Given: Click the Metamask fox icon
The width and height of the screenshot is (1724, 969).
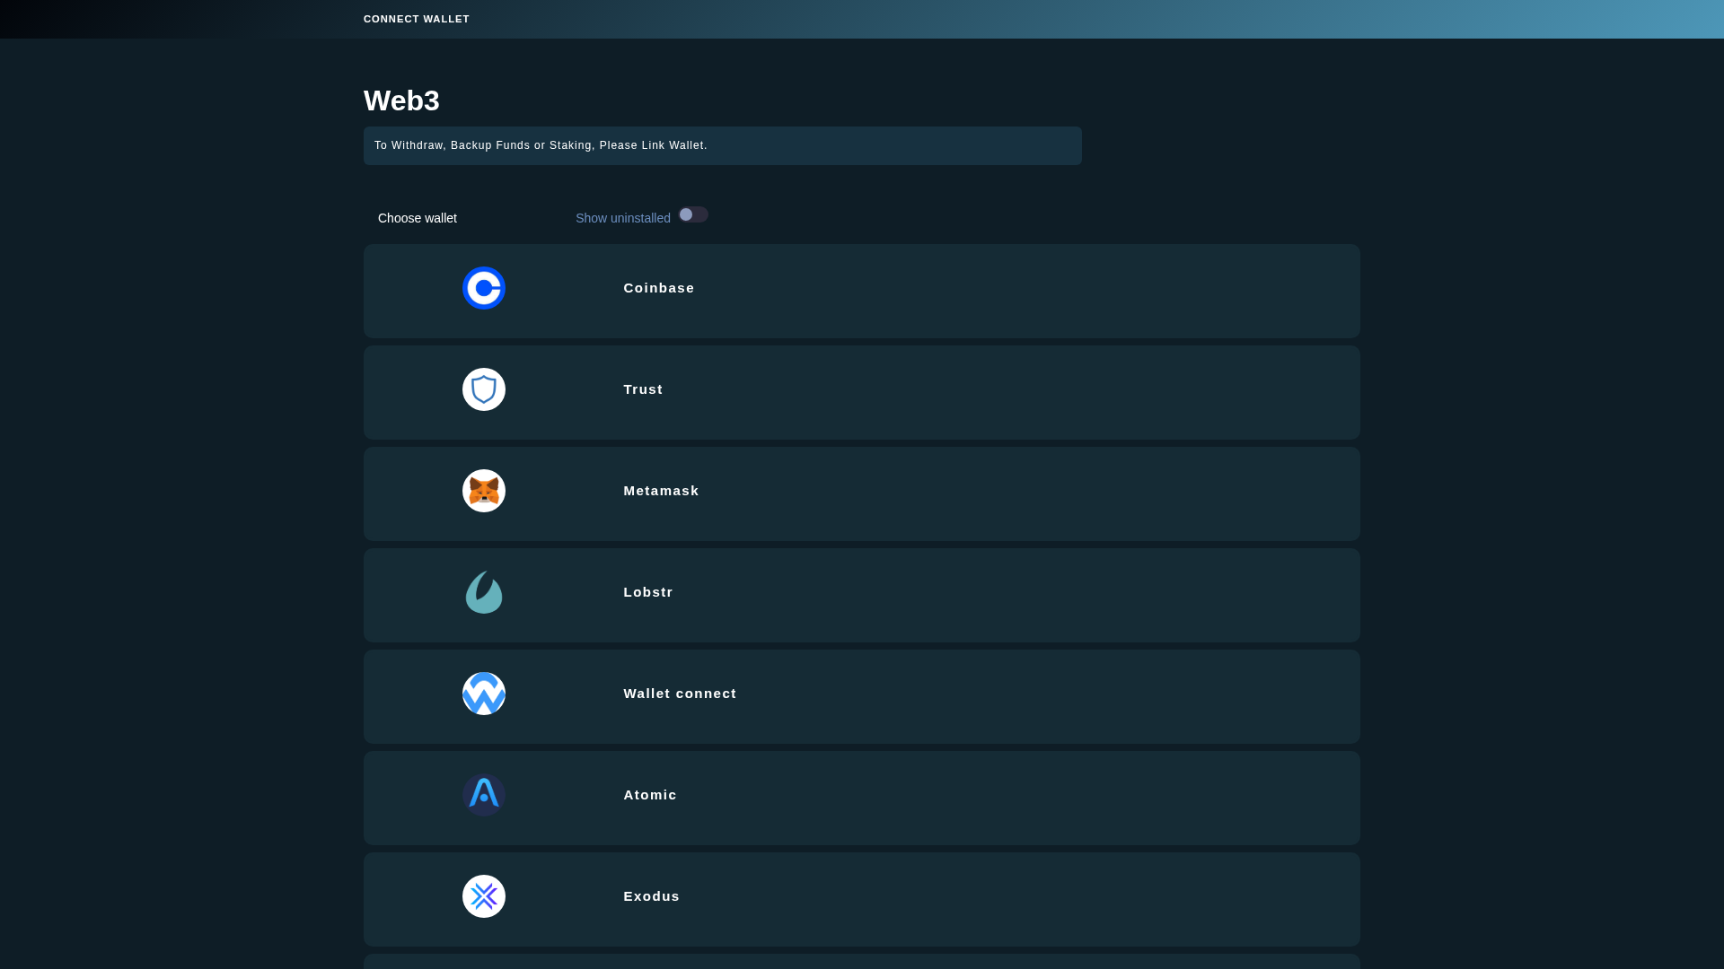Looking at the screenshot, I should (484, 491).
